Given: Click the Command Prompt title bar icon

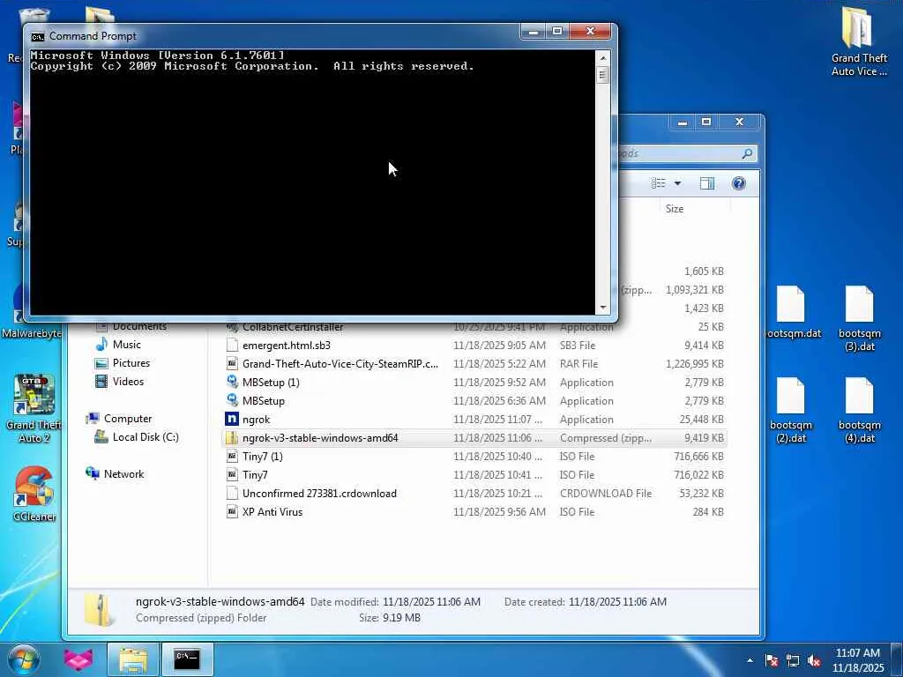Looking at the screenshot, I should point(37,36).
